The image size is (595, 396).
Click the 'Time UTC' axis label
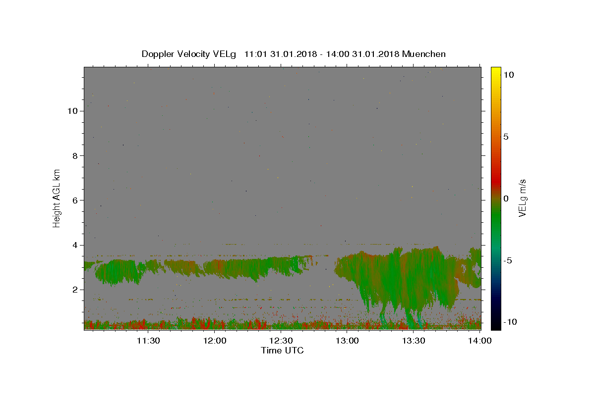[282, 350]
